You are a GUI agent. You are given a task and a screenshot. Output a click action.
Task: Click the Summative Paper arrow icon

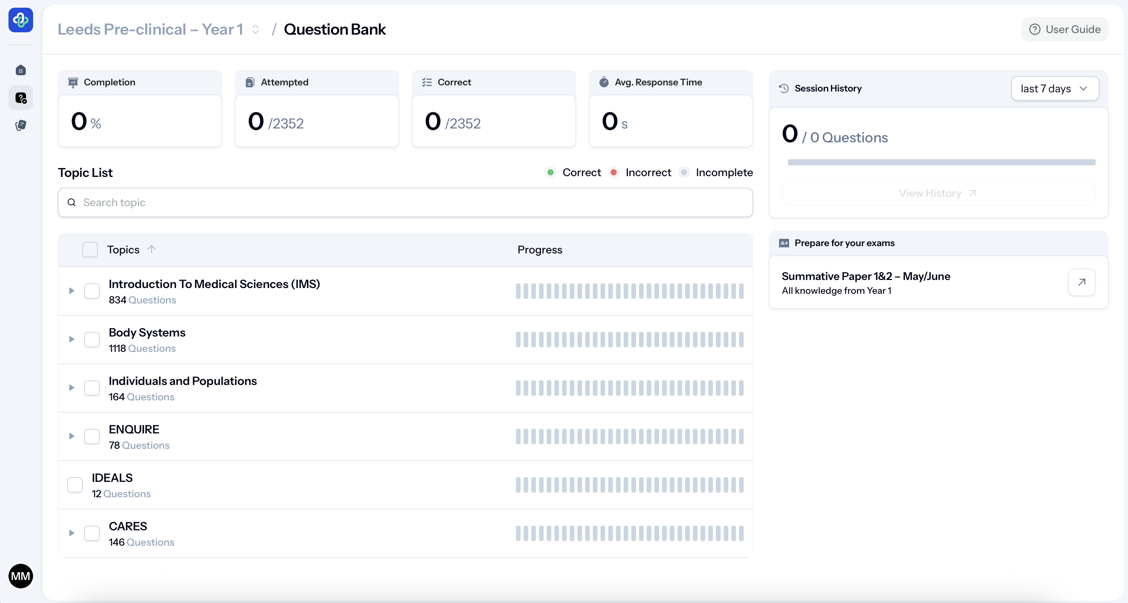[x=1081, y=282]
